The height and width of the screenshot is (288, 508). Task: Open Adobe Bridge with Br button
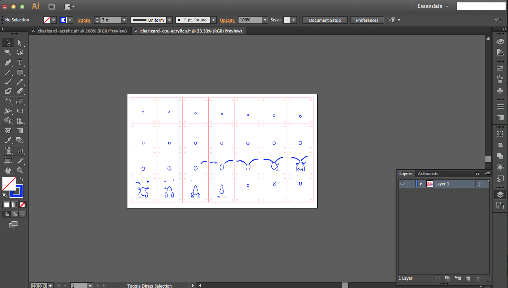coord(52,6)
